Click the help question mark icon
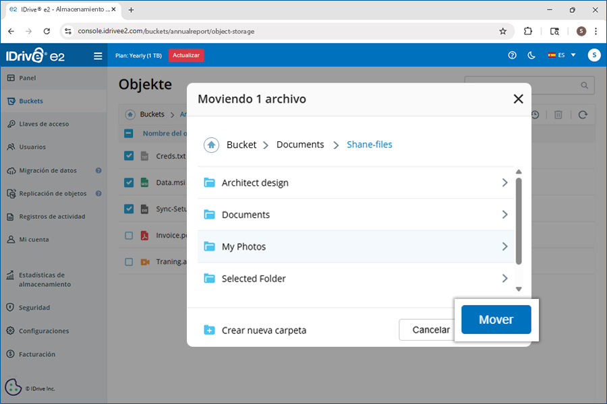The height and width of the screenshot is (404, 607). point(512,55)
